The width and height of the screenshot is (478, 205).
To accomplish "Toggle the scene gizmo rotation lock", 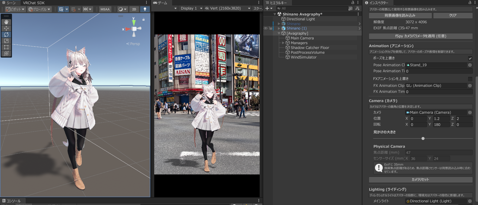I will click(x=143, y=19).
